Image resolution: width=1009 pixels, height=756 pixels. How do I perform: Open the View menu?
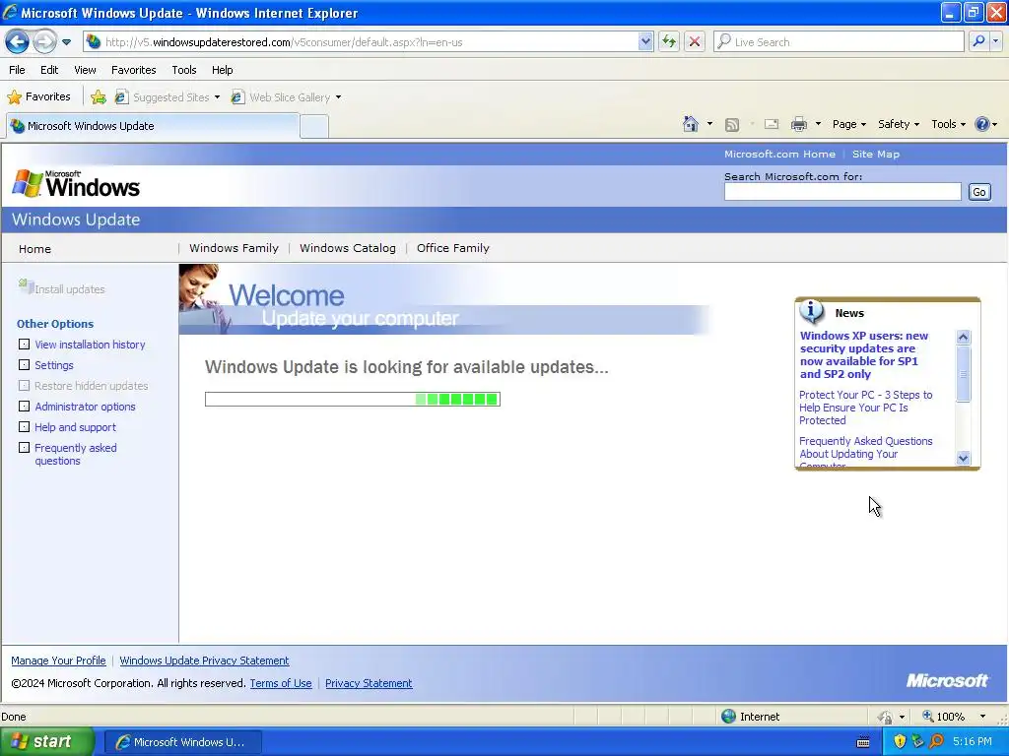(85, 70)
